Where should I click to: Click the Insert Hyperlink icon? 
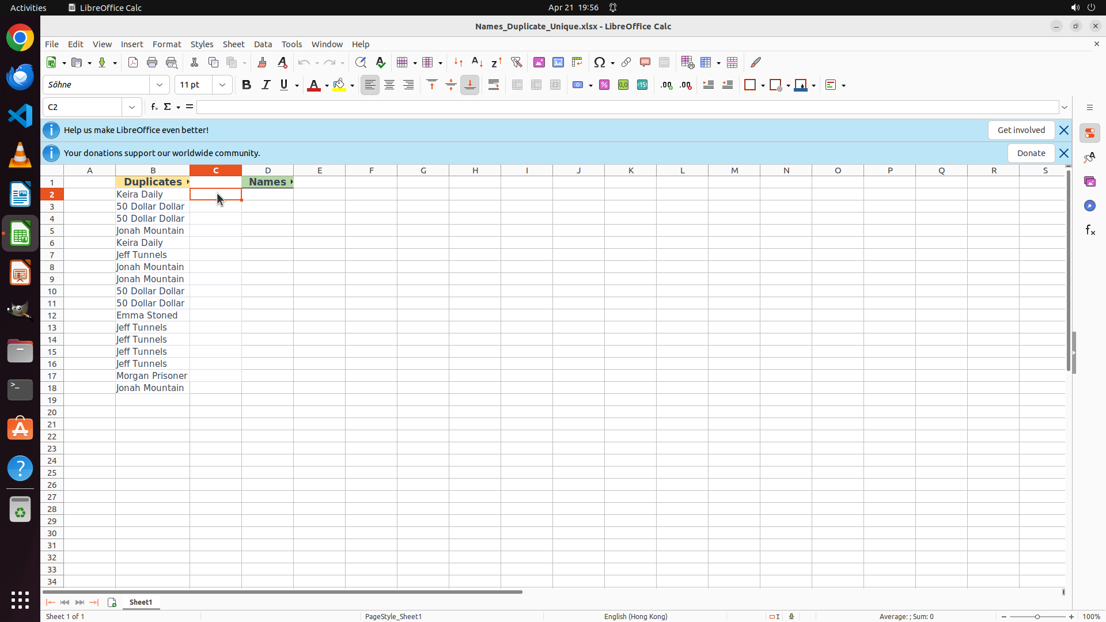point(626,62)
